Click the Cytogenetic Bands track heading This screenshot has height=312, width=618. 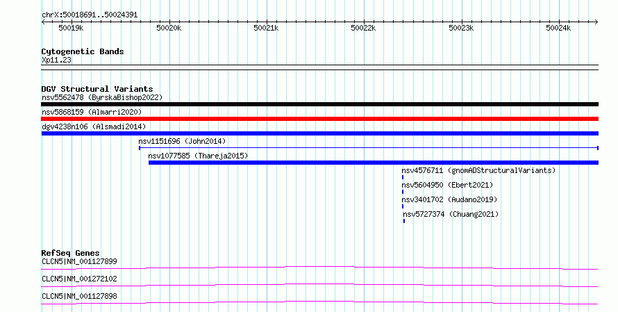click(x=83, y=51)
